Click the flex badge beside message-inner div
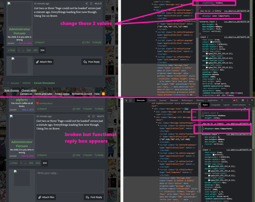This screenshot has height=202, width=255. click(x=186, y=109)
